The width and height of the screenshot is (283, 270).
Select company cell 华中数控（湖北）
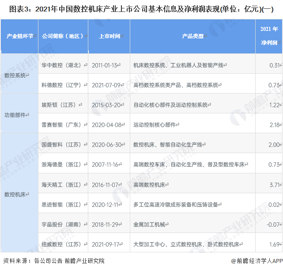[x=63, y=64]
